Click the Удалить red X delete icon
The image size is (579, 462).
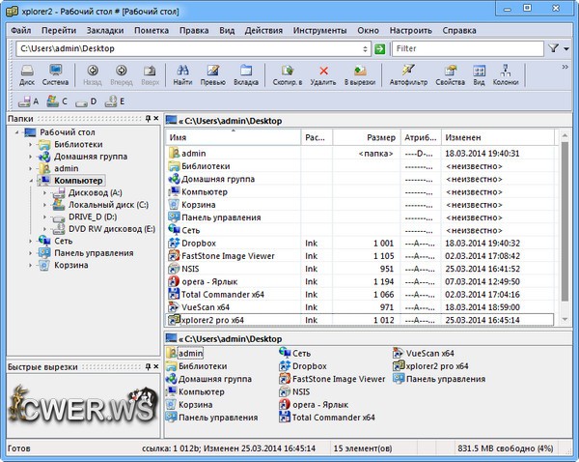[323, 72]
